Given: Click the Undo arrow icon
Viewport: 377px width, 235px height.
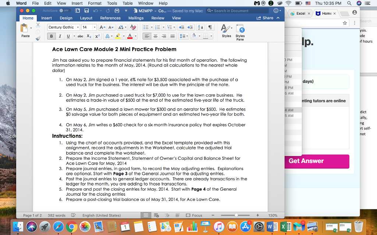Looking at the screenshot, I should click(x=95, y=11).
